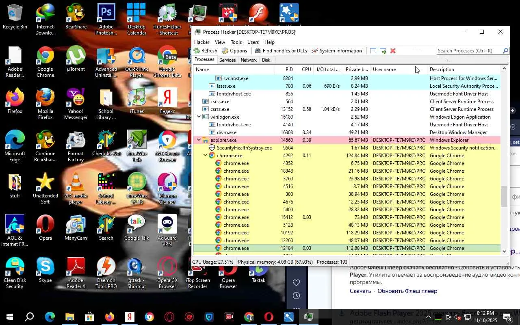Click the Refresh toolbar button in Process Hacker
Image resolution: width=520 pixels, height=325 pixels.
(206, 51)
